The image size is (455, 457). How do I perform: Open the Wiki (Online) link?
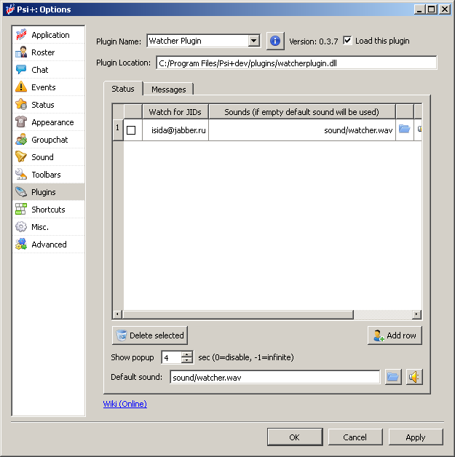point(125,404)
